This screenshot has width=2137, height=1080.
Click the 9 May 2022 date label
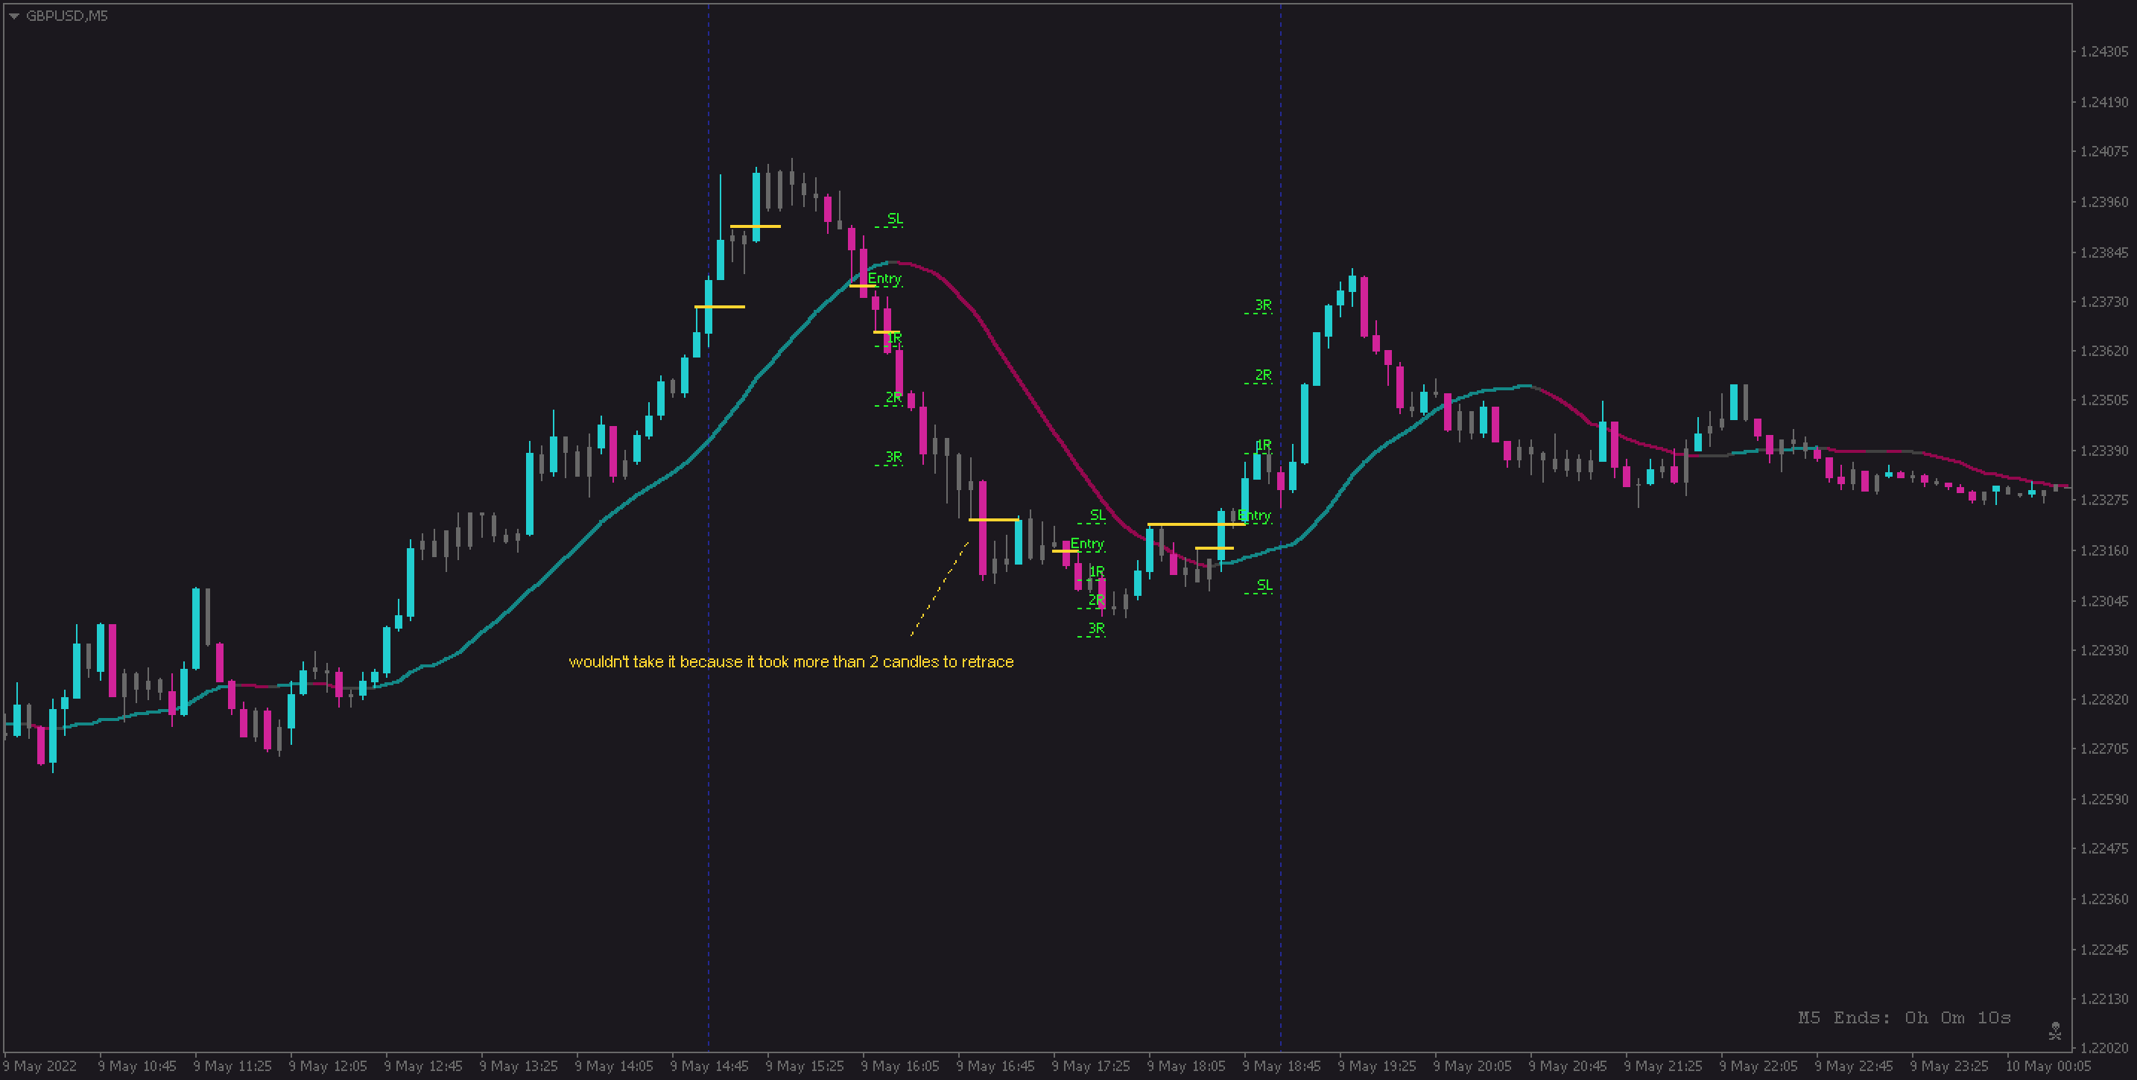39,1066
